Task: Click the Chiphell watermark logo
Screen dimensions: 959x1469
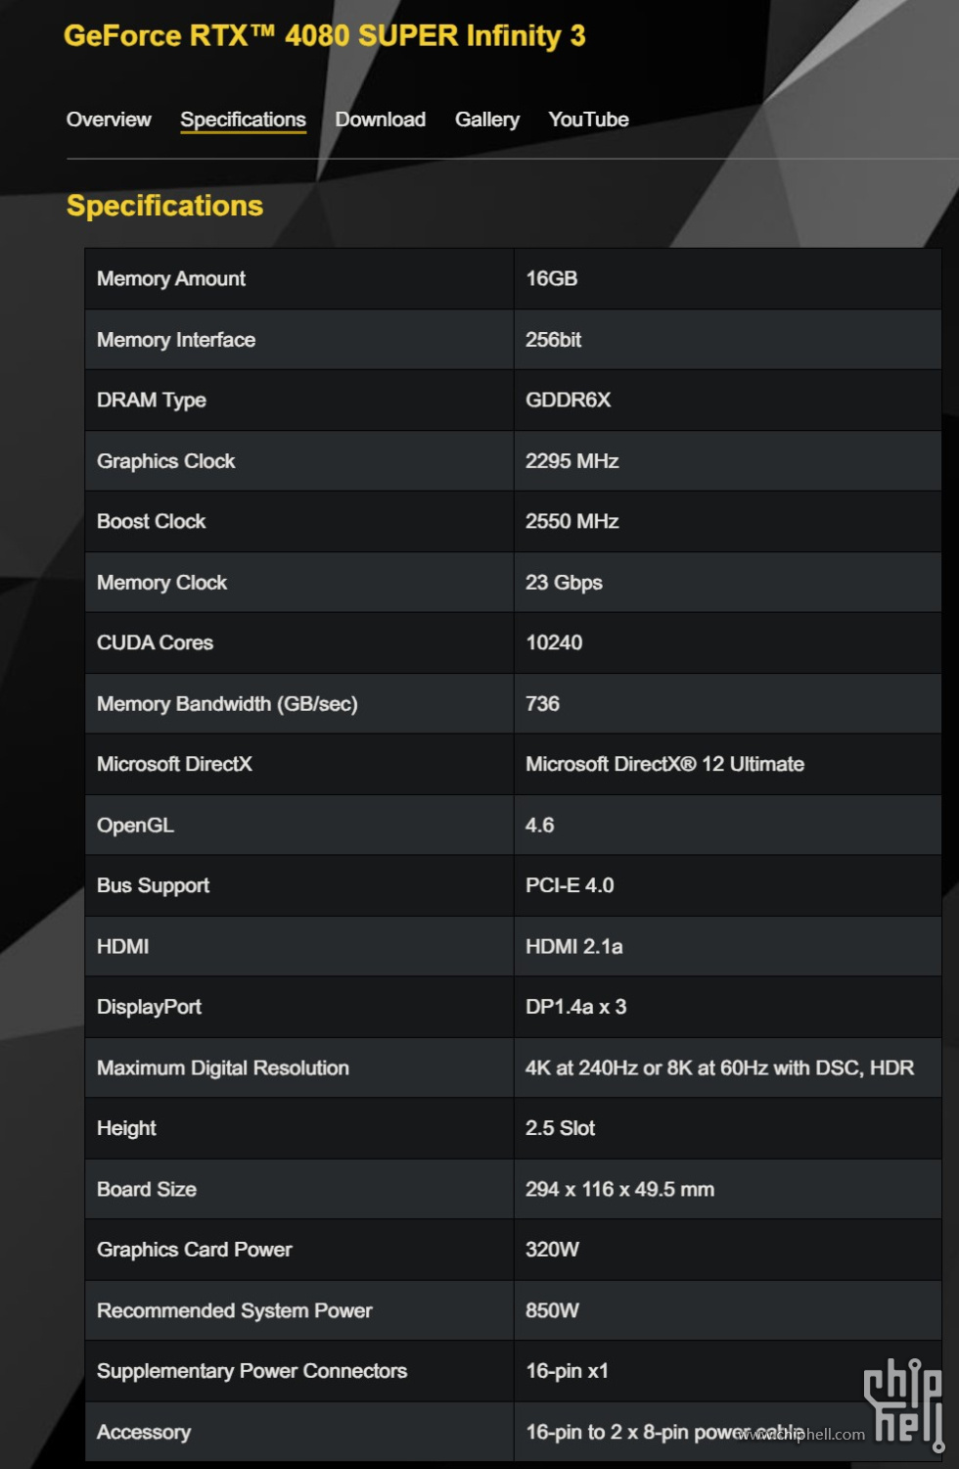Action: pyautogui.click(x=903, y=1401)
